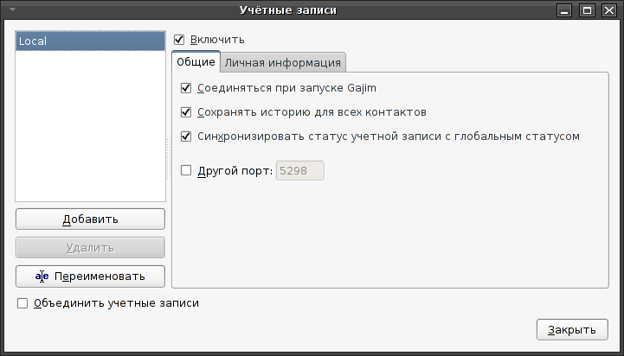Click the pane divider handle beside account list
This screenshot has height=356, width=624.
(x=169, y=159)
